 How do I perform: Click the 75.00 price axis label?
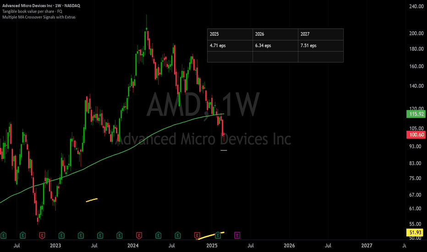click(415, 178)
